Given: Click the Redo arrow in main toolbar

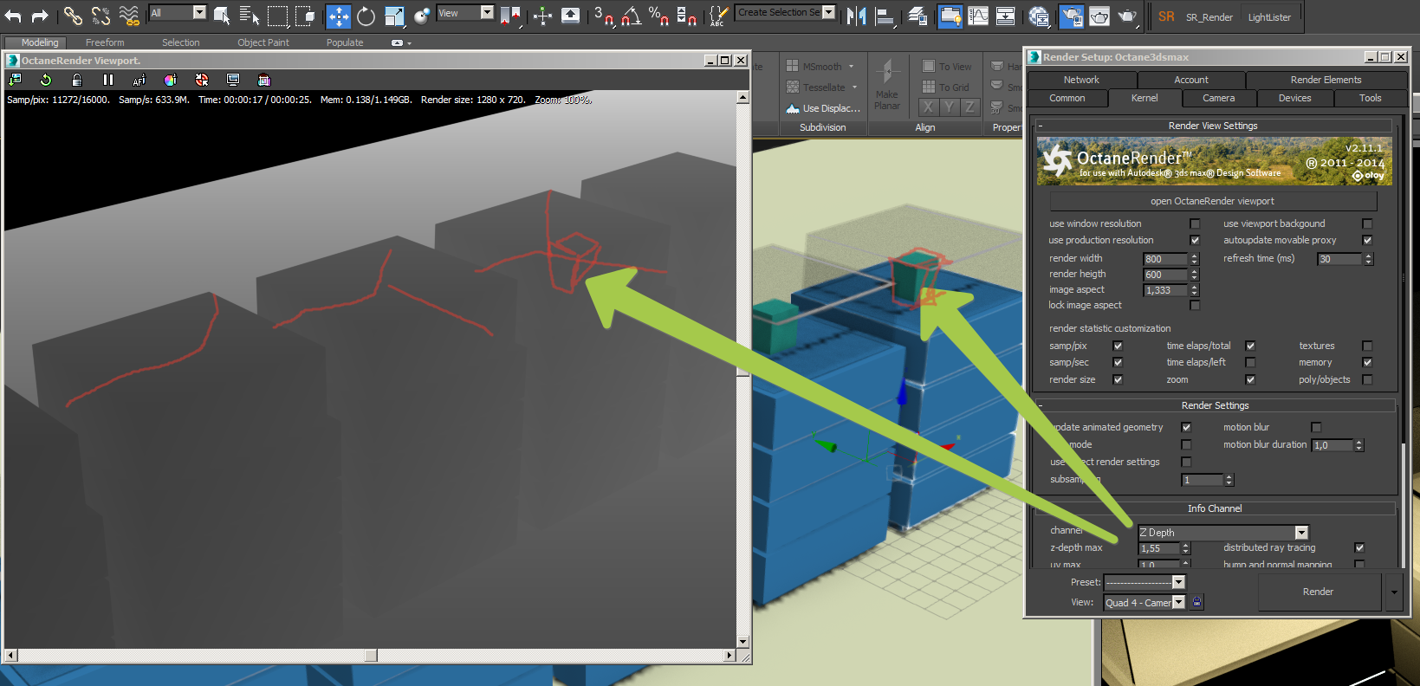Looking at the screenshot, I should pos(40,16).
